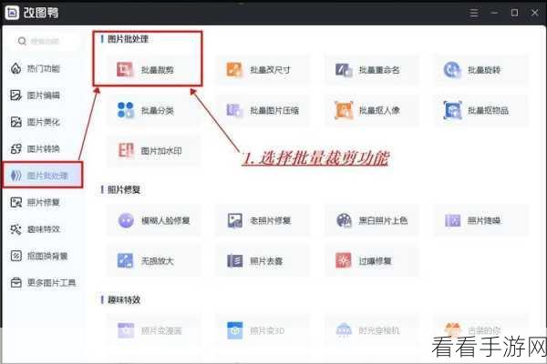Launch the 批量重命名 tool icon
547x364 pixels.
pyautogui.click(x=344, y=70)
